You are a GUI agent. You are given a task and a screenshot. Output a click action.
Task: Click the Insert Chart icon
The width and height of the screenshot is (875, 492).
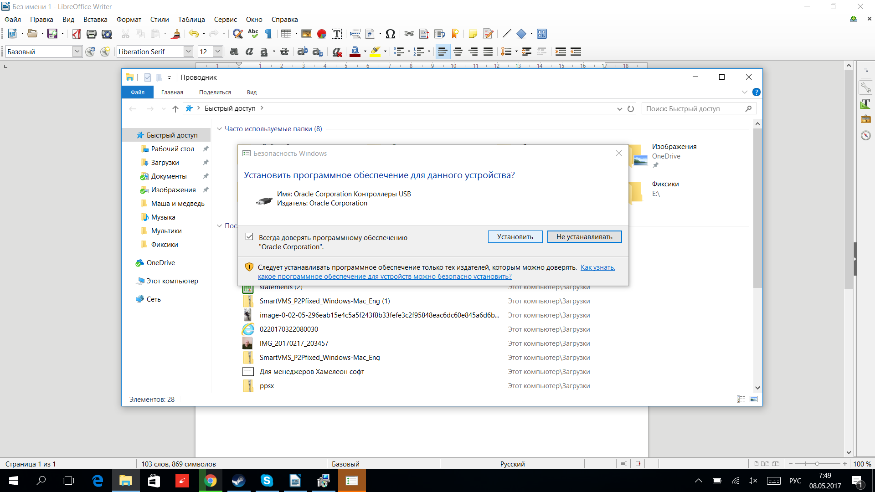322,34
